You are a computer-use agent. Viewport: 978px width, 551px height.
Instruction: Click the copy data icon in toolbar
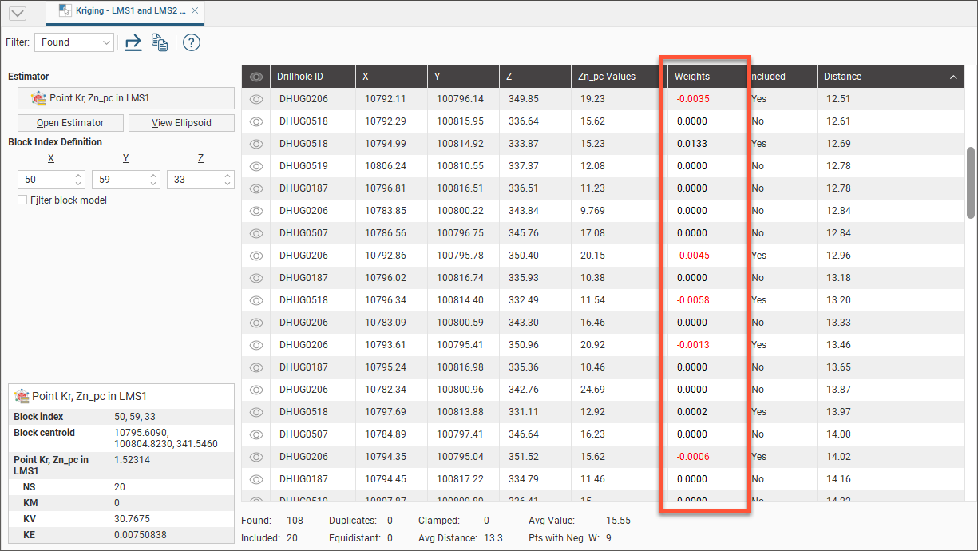click(x=160, y=42)
